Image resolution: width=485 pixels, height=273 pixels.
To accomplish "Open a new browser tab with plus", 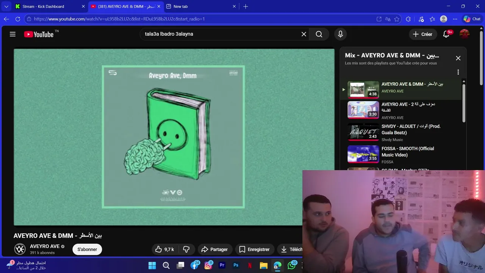I will [x=246, y=6].
